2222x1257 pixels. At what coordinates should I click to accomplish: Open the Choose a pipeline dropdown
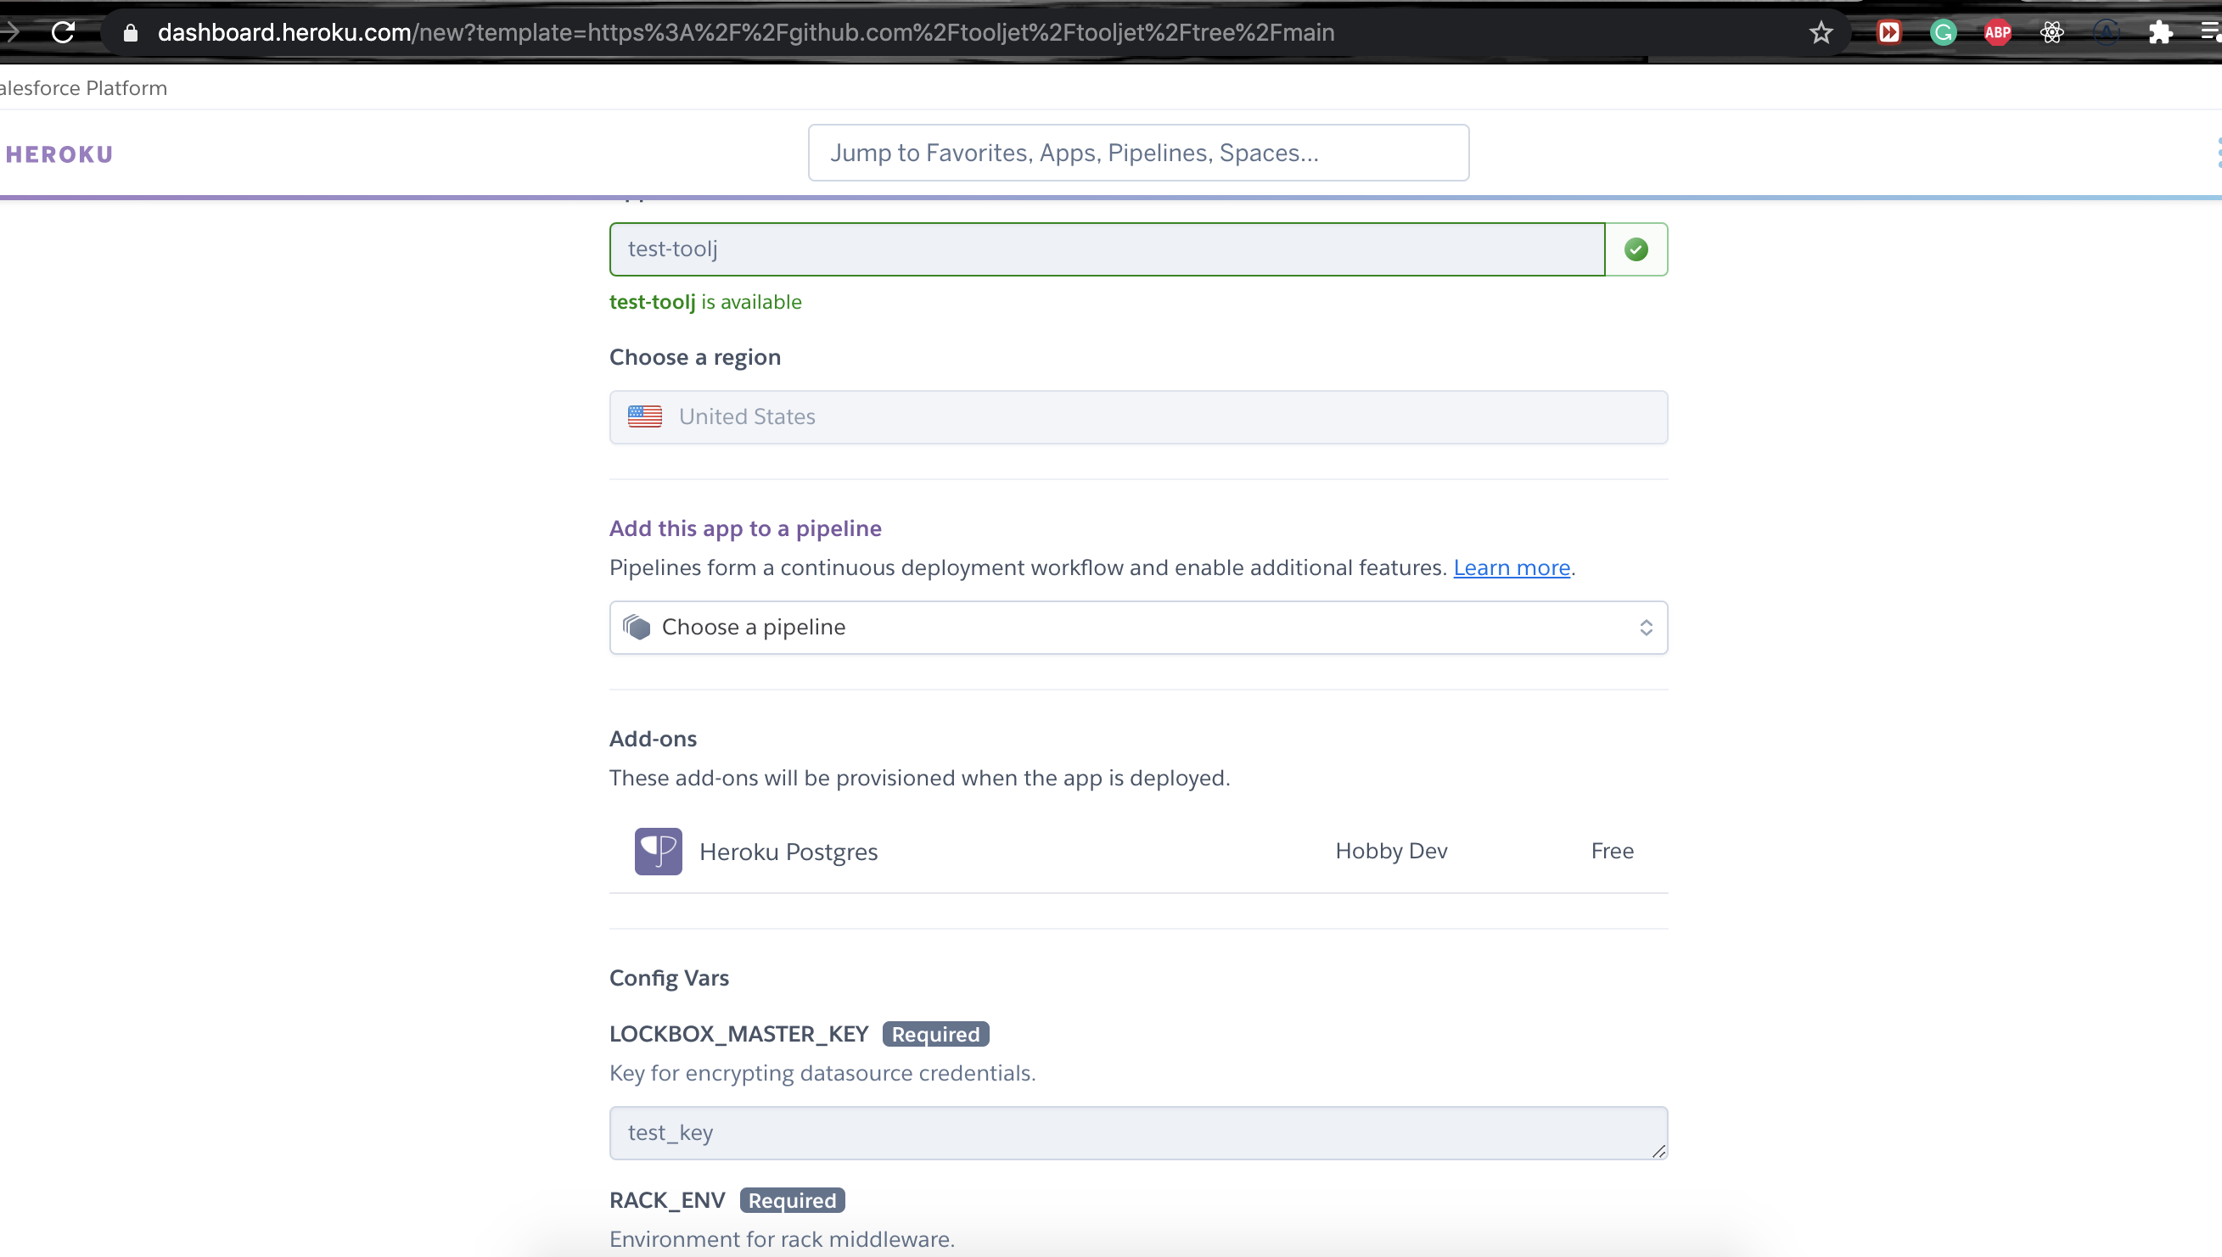pyautogui.click(x=1138, y=627)
